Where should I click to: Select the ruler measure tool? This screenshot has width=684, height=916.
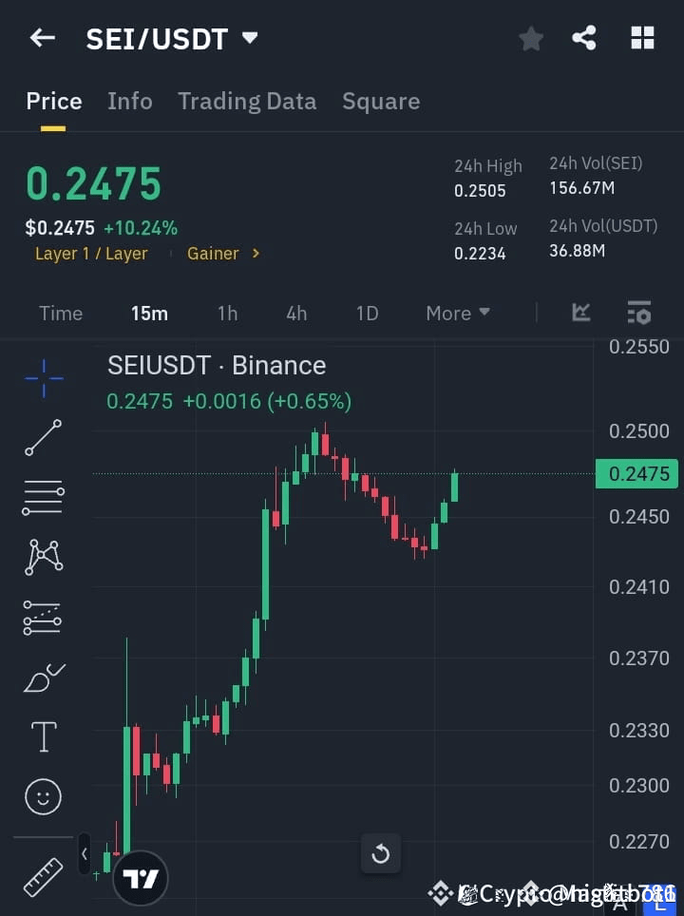[x=43, y=877]
